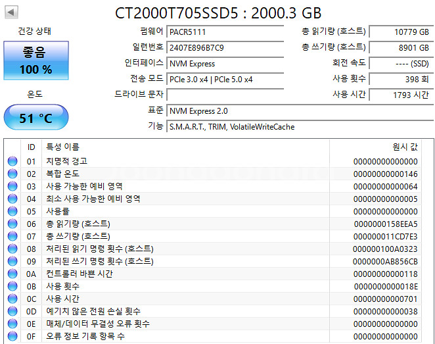Select the 예기치 않은 전원 손실 횟수 name

pos(93,311)
